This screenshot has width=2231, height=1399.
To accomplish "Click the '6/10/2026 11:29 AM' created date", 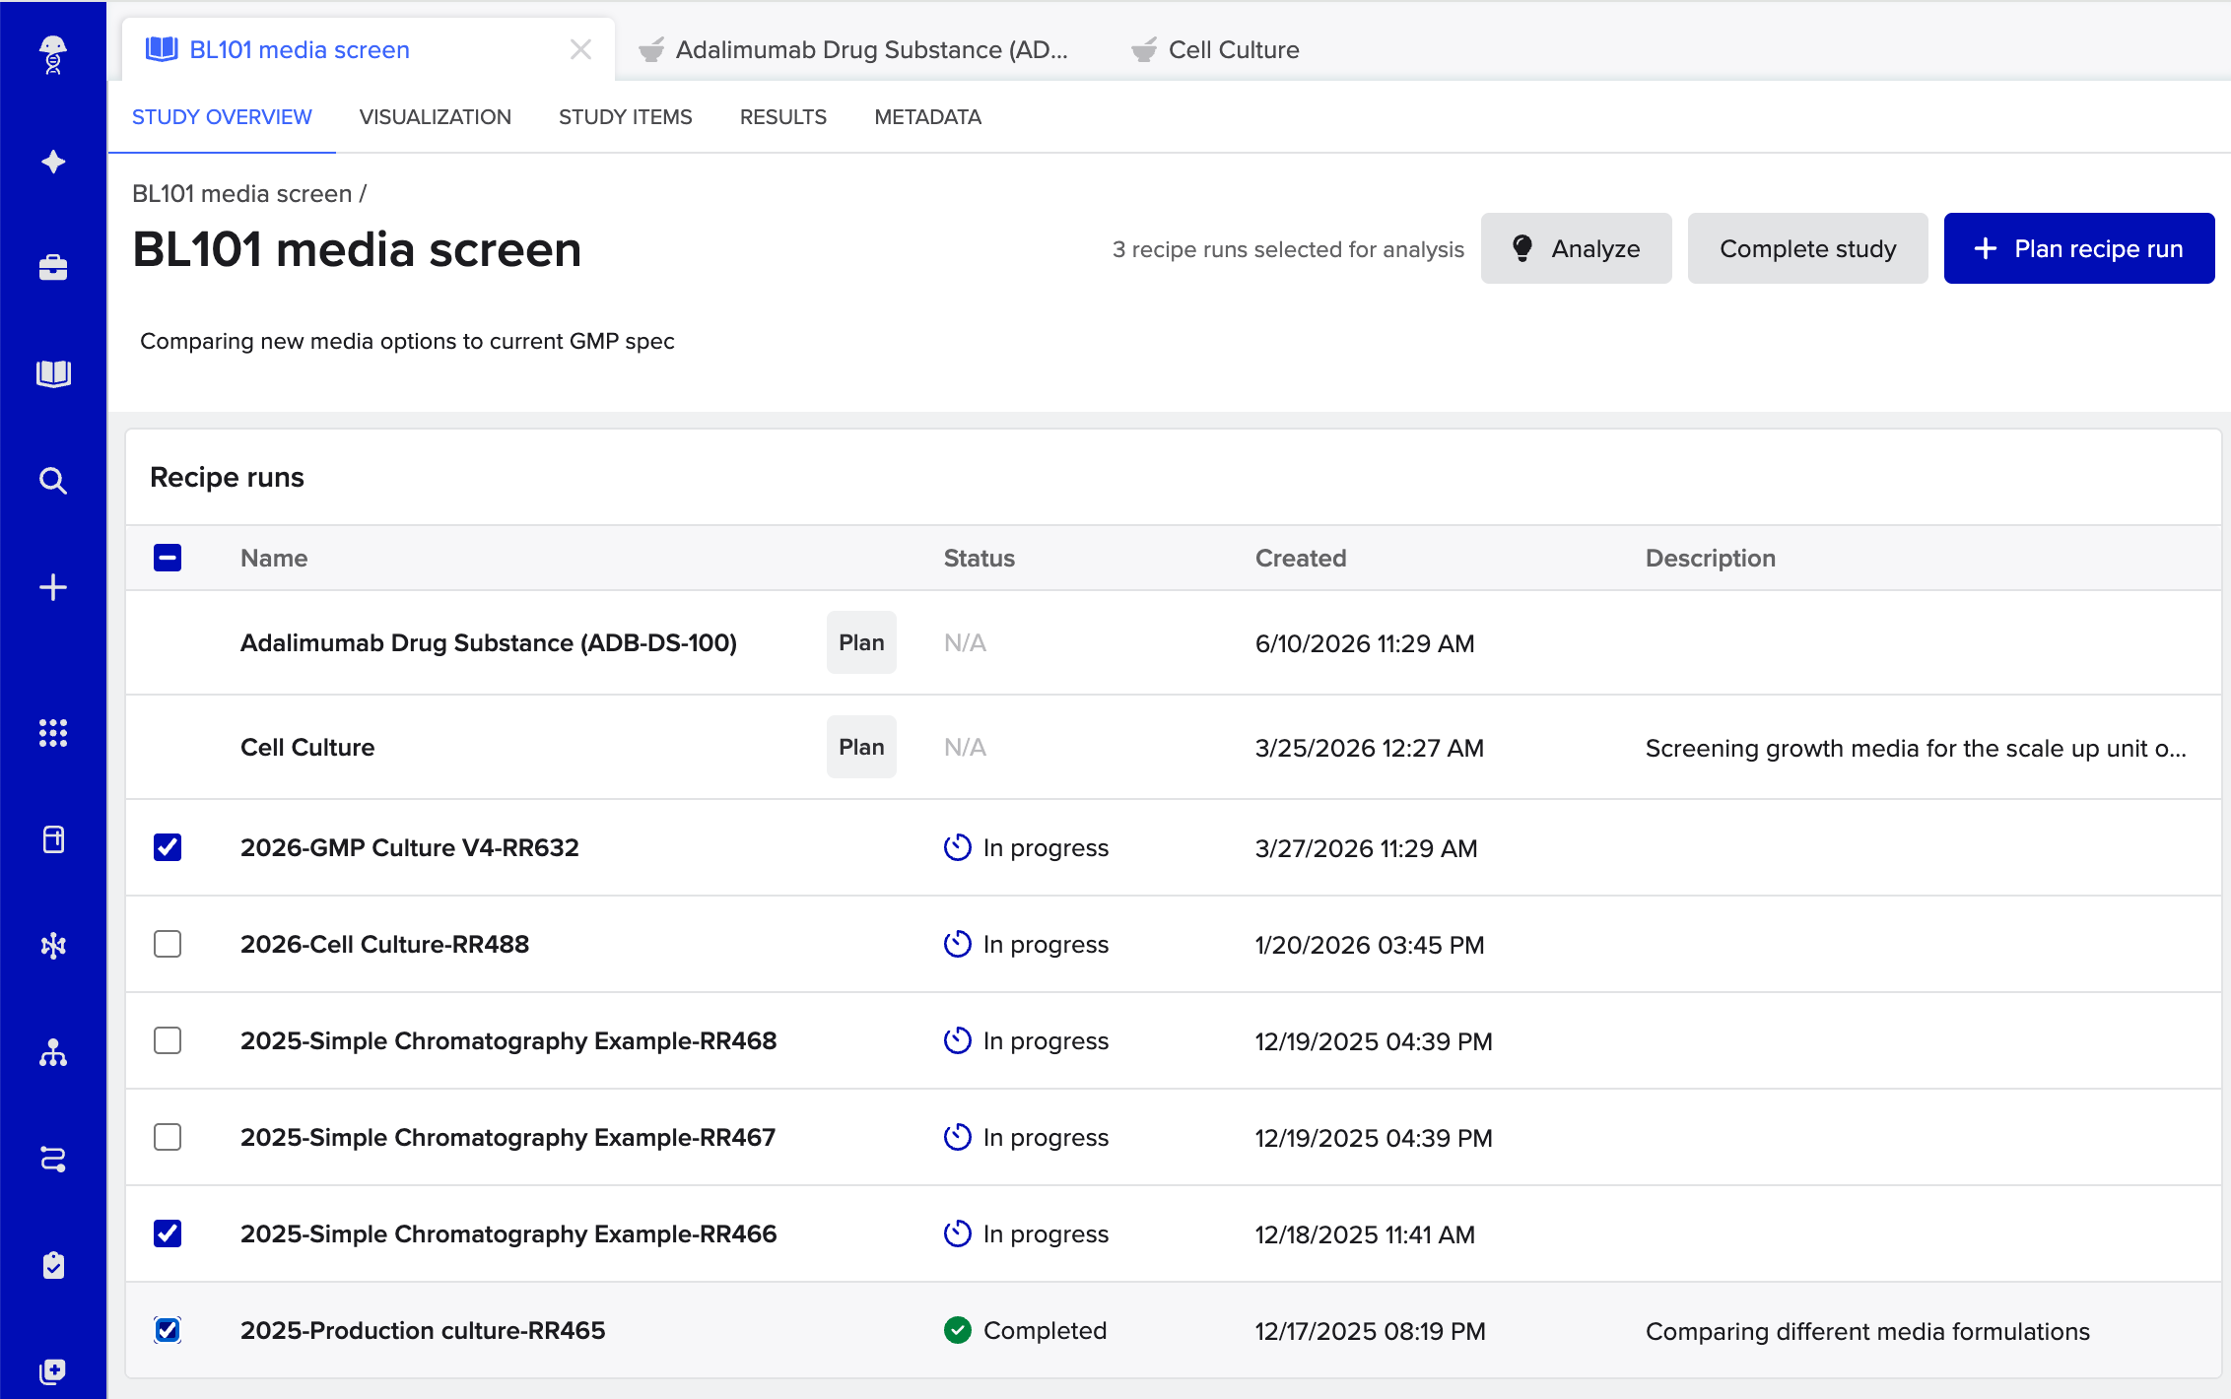I will pos(1365,643).
